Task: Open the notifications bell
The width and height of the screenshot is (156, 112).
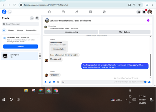Action: click(144, 12)
